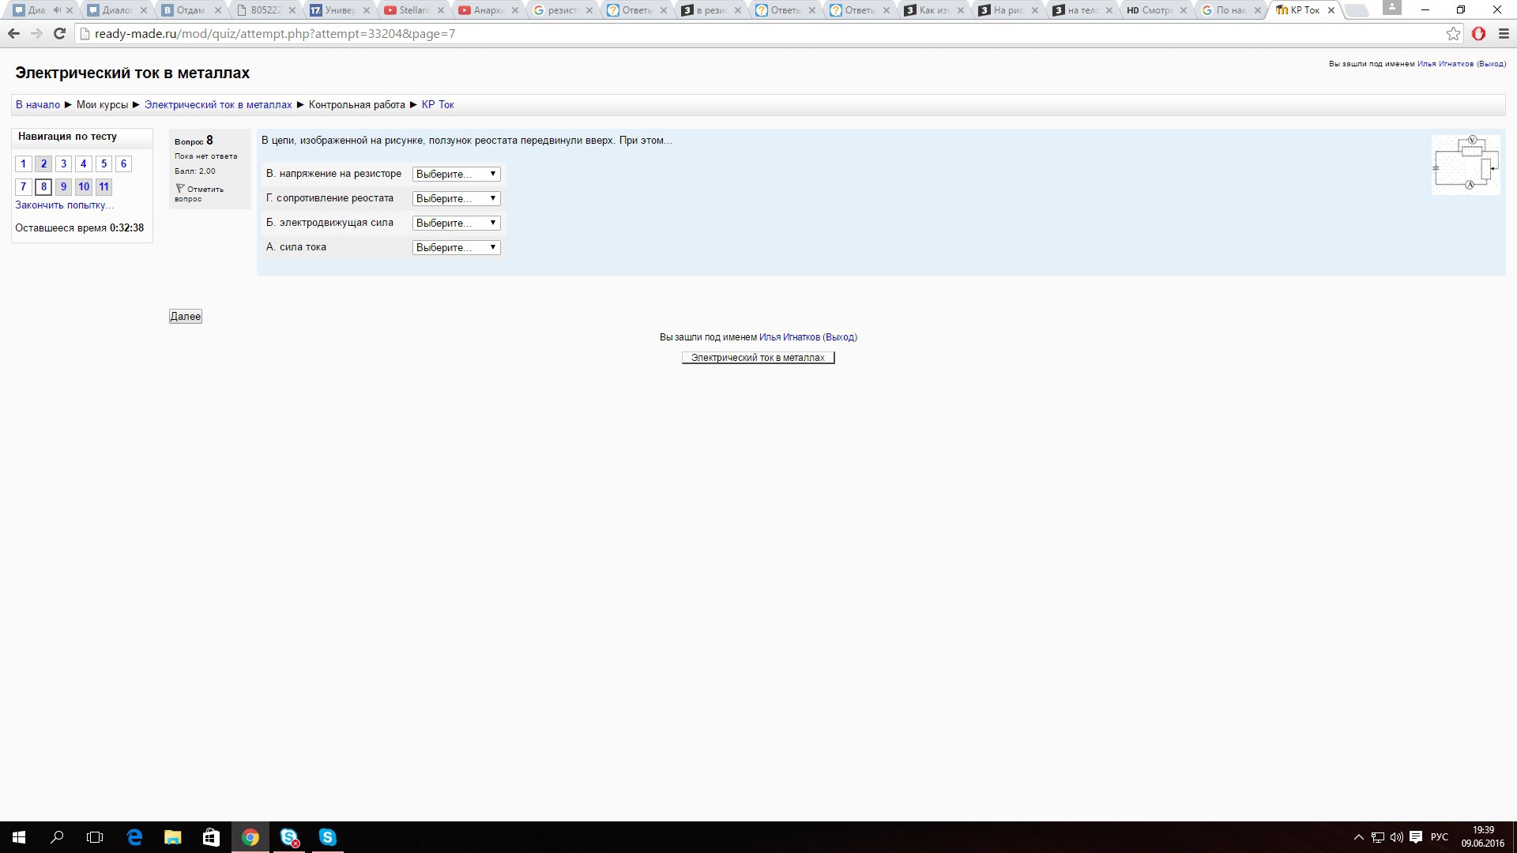Viewport: 1517px width, 853px height.
Task: Open Microsoft Edge from the taskbar
Action: (x=134, y=837)
